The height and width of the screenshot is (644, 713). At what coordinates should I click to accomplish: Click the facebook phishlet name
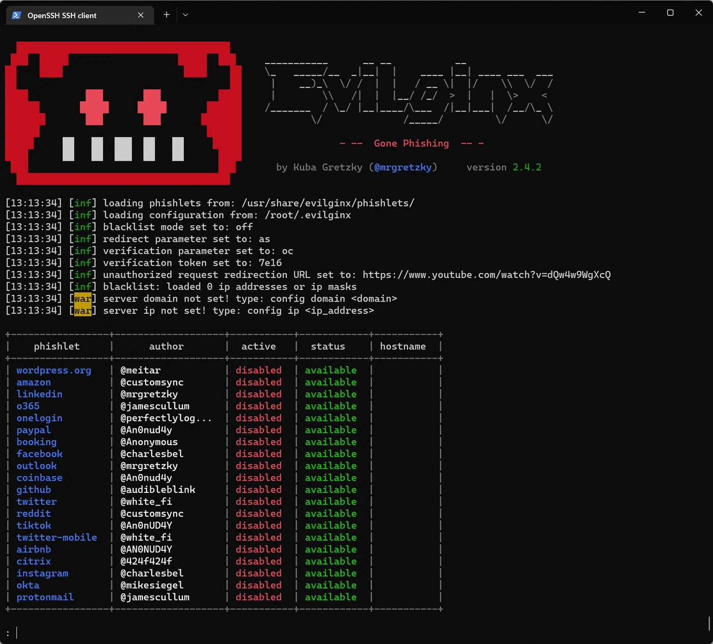39,454
